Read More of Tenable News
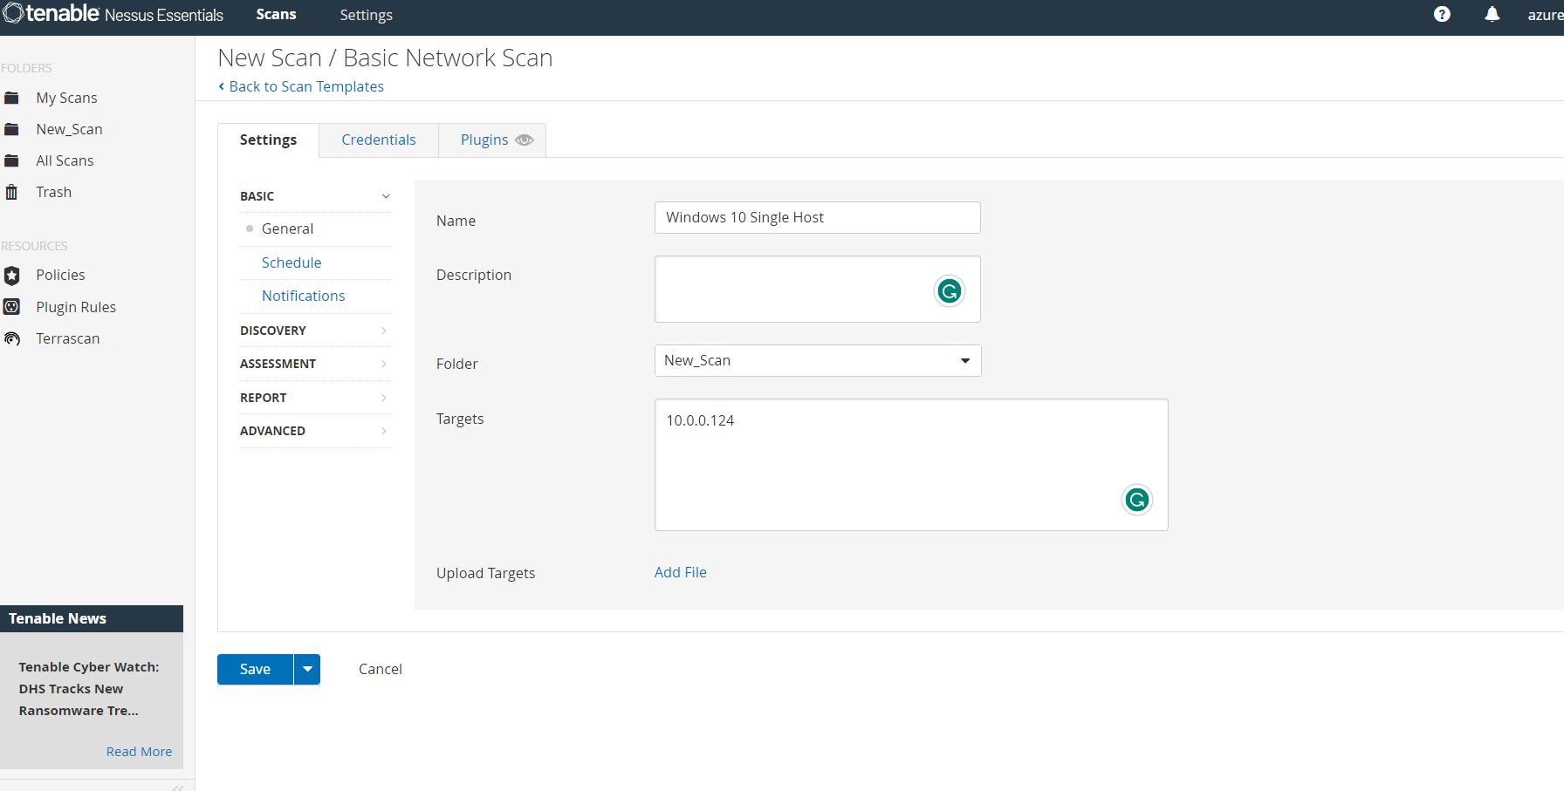1564x791 pixels. (x=140, y=752)
